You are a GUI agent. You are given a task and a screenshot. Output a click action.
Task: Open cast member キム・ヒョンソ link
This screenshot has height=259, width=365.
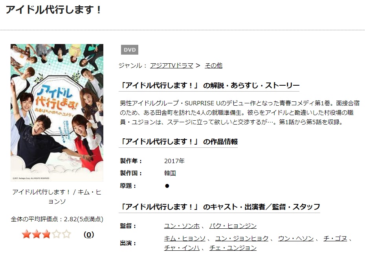click(185, 239)
